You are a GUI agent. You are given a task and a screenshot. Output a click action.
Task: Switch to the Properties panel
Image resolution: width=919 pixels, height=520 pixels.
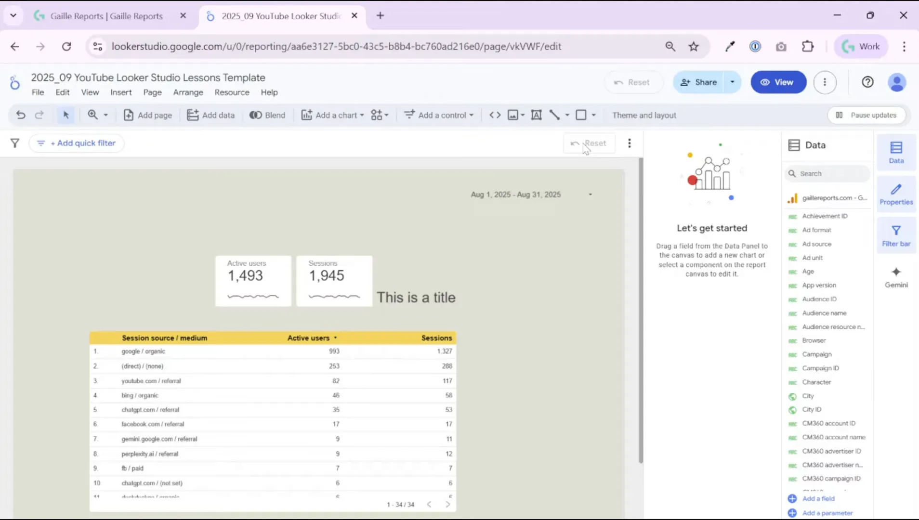[895, 194]
